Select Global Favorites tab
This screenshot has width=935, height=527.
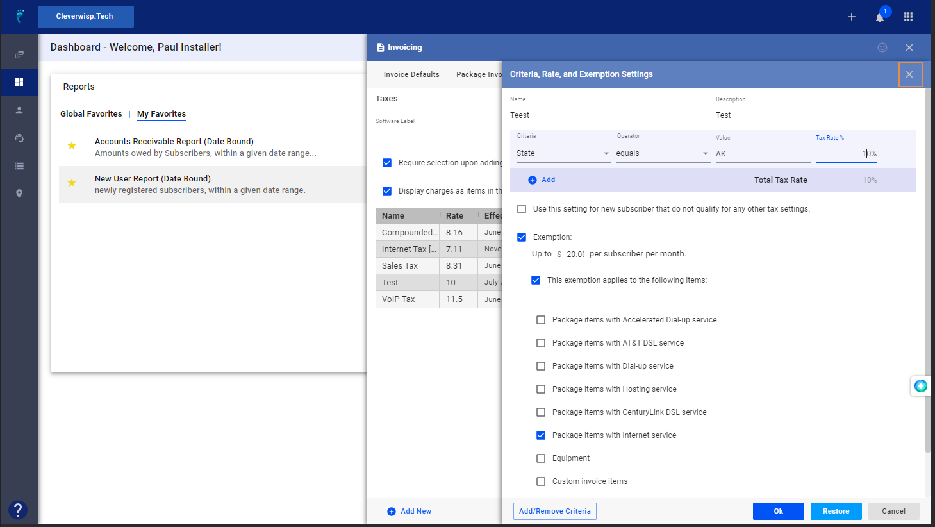[x=91, y=114]
